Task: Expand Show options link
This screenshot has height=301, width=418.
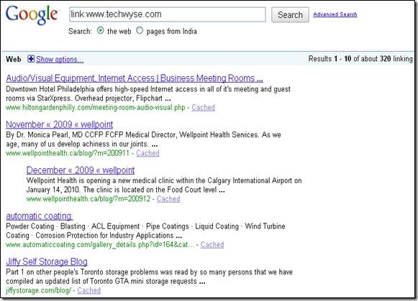Action: (60, 60)
